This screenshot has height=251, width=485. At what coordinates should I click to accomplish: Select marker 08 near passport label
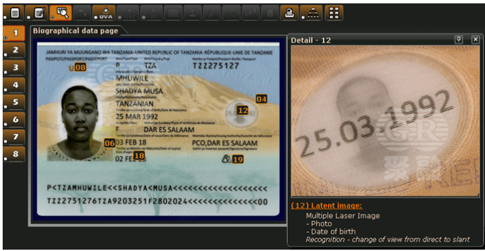coord(80,67)
